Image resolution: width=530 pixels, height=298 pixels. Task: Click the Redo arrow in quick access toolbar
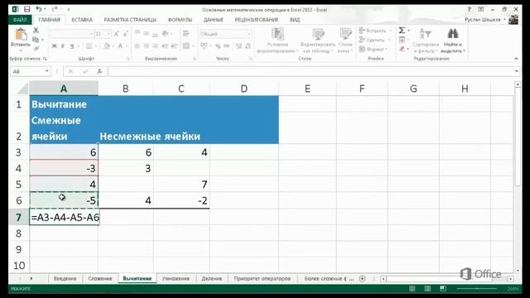55,9
